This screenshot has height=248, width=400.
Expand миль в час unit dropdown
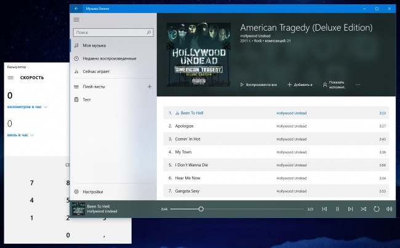pyautogui.click(x=20, y=135)
